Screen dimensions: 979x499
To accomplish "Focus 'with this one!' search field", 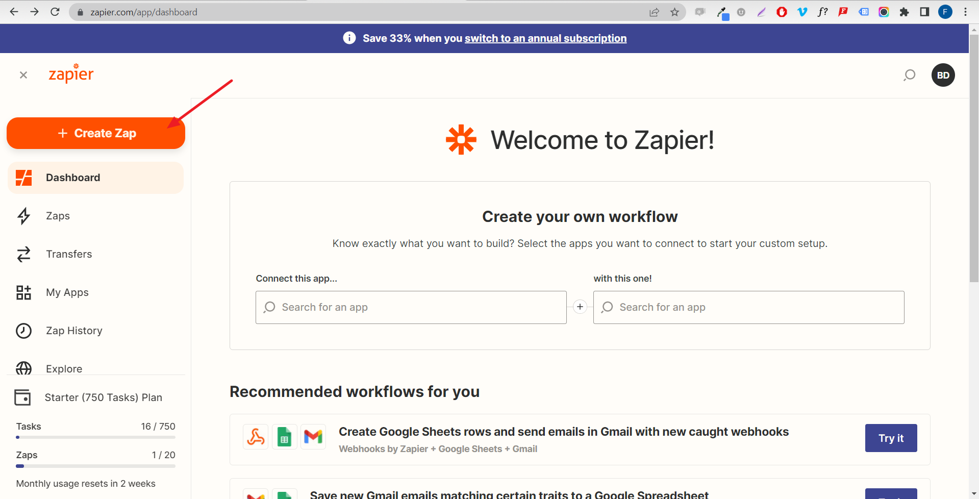I will point(748,307).
